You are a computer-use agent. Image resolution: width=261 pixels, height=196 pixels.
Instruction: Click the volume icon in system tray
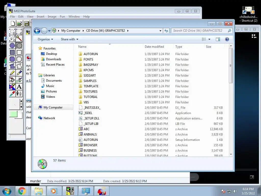point(235,191)
